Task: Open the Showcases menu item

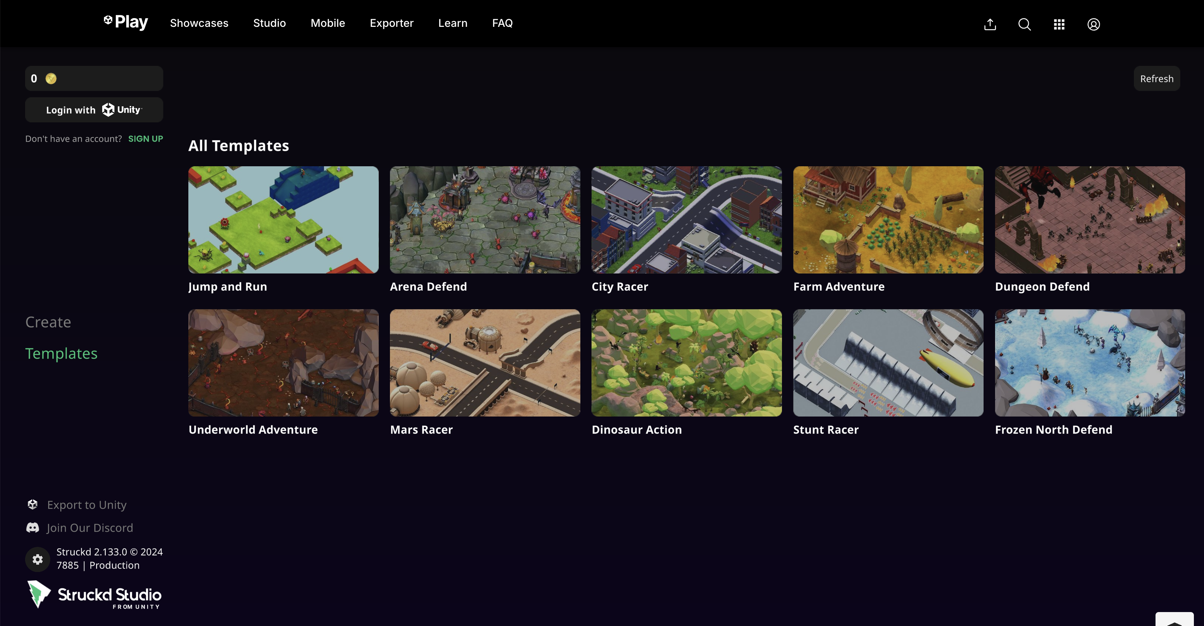Action: tap(199, 23)
